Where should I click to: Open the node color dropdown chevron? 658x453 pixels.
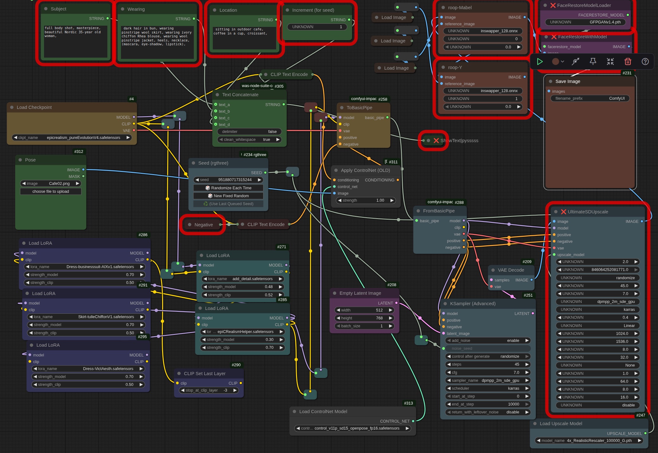563,61
